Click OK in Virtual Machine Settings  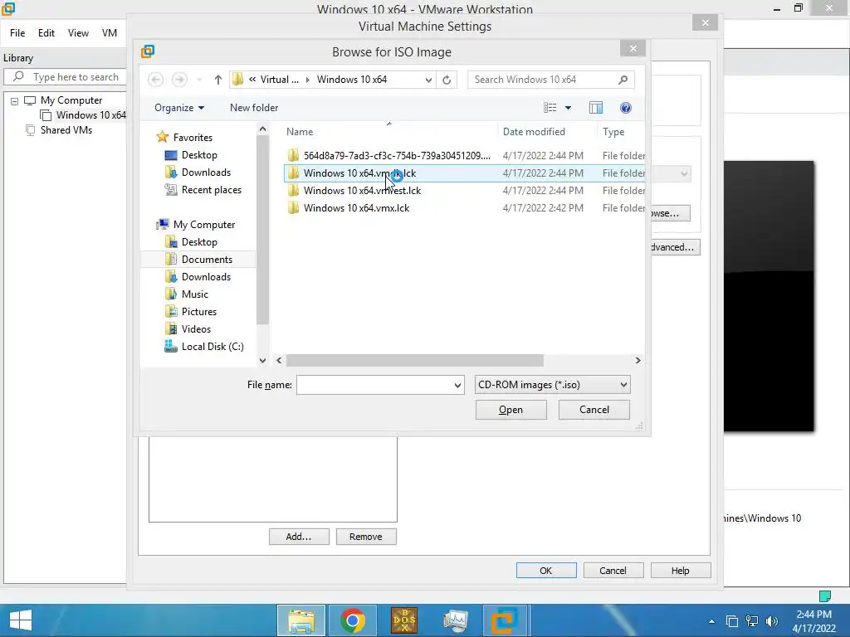pyautogui.click(x=546, y=571)
